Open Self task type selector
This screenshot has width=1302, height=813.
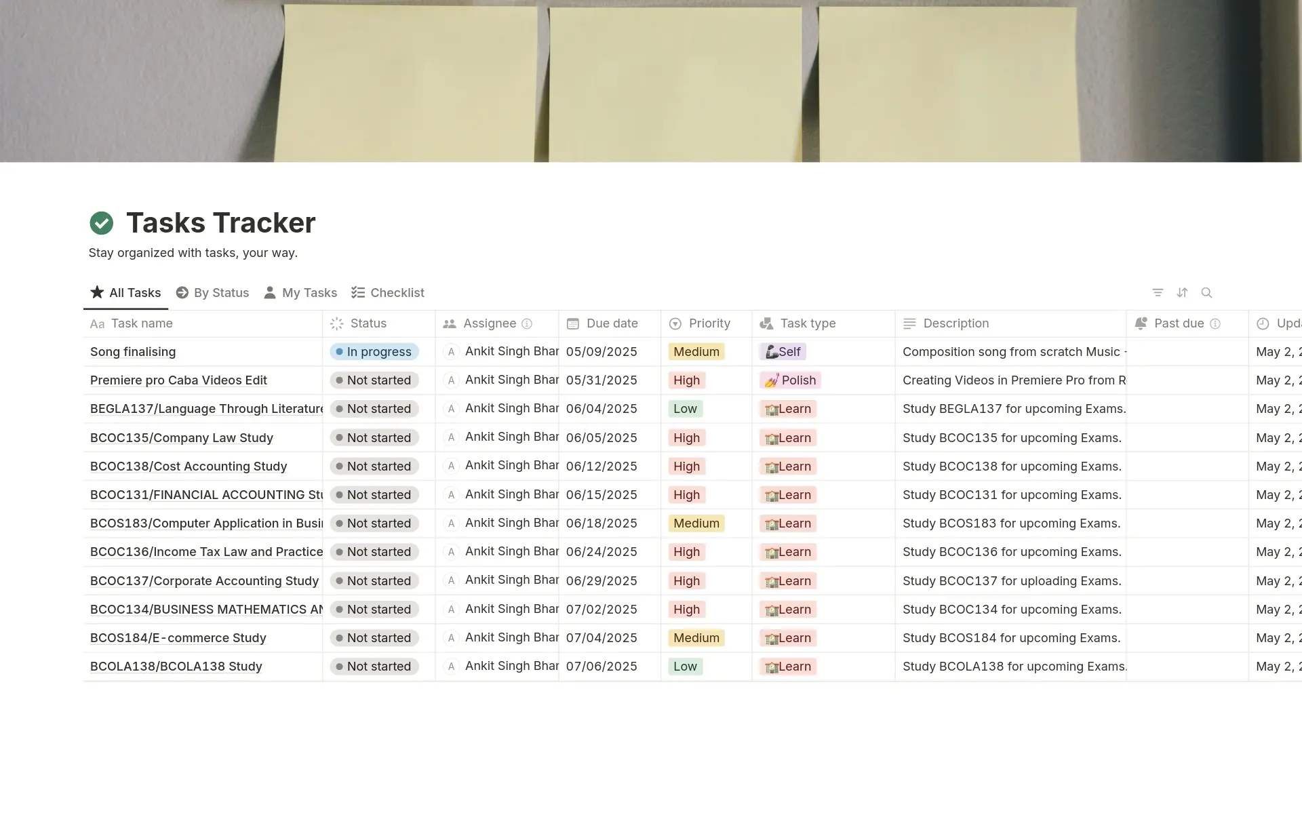pos(783,352)
